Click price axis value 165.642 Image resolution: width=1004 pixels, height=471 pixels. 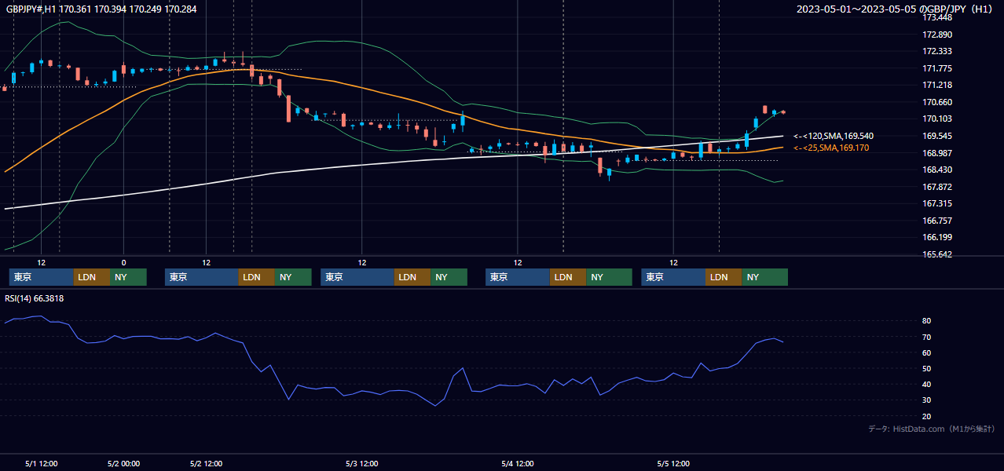(x=937, y=254)
